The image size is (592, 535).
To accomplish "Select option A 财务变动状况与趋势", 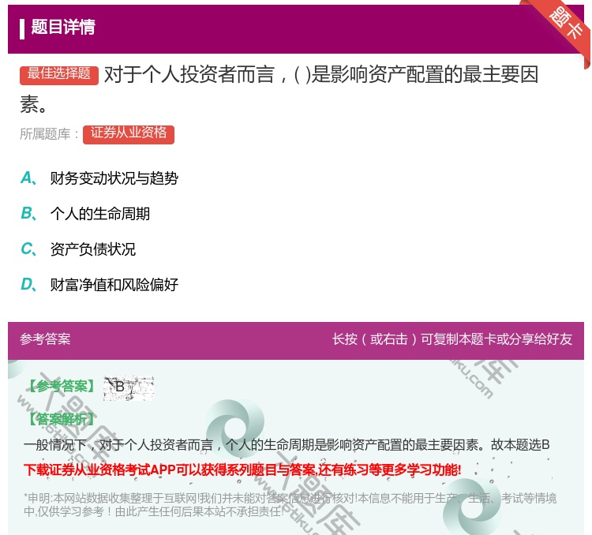I will (x=114, y=178).
